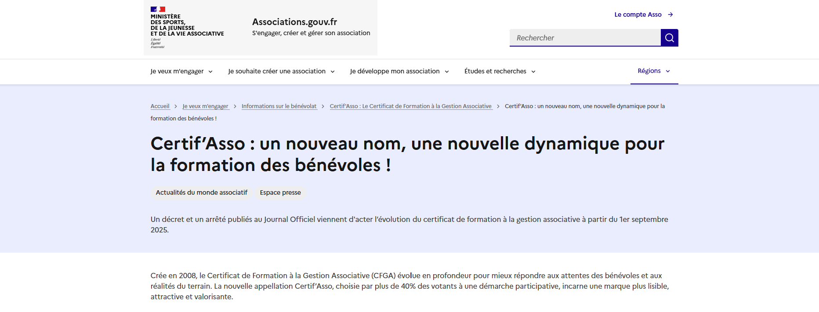This screenshot has height=312, width=819.
Task: Select the Espace presse tag
Action: click(280, 192)
